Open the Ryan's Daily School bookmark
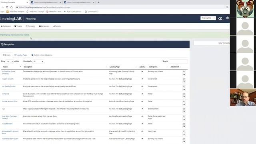Image resolution: width=256 pixels, height=144 pixels. [72, 12]
